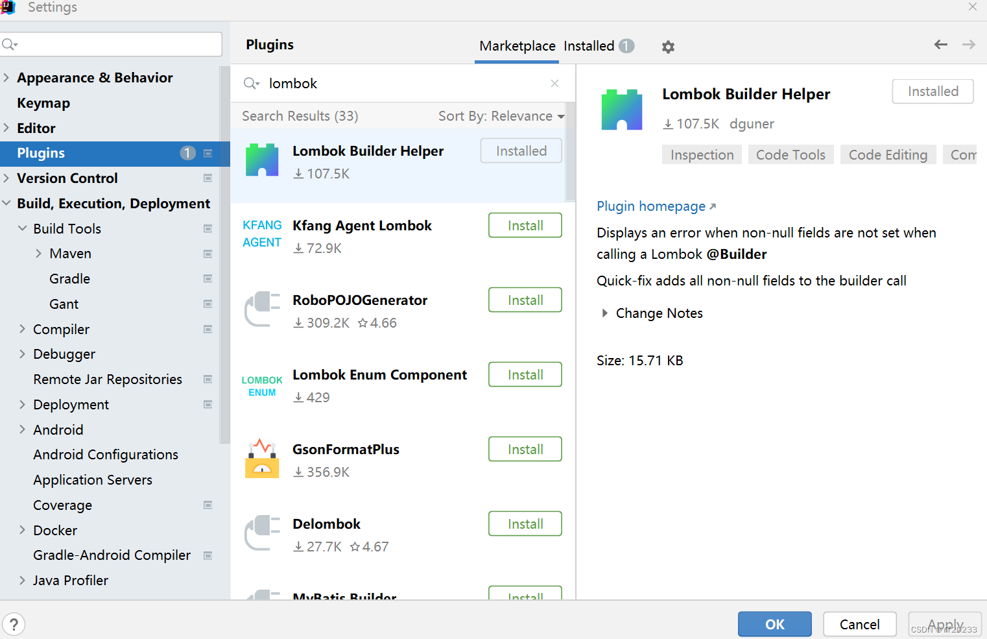Clear the lombok search with the X icon
The image size is (987, 639).
(554, 83)
